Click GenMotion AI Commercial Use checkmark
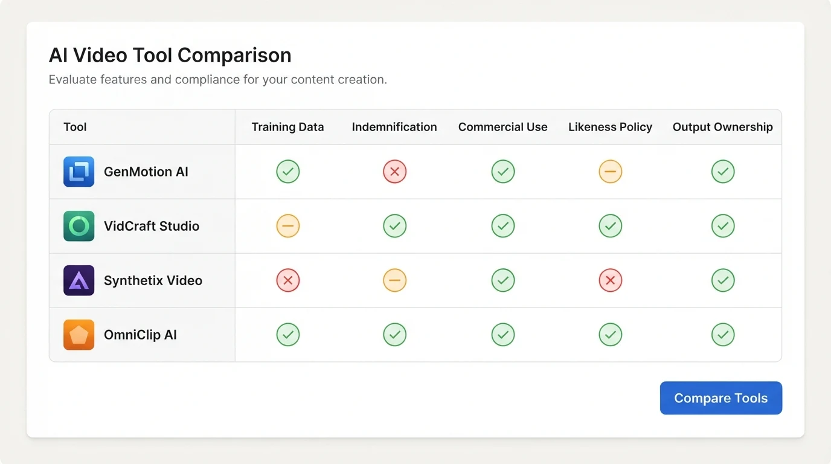 pyautogui.click(x=503, y=172)
